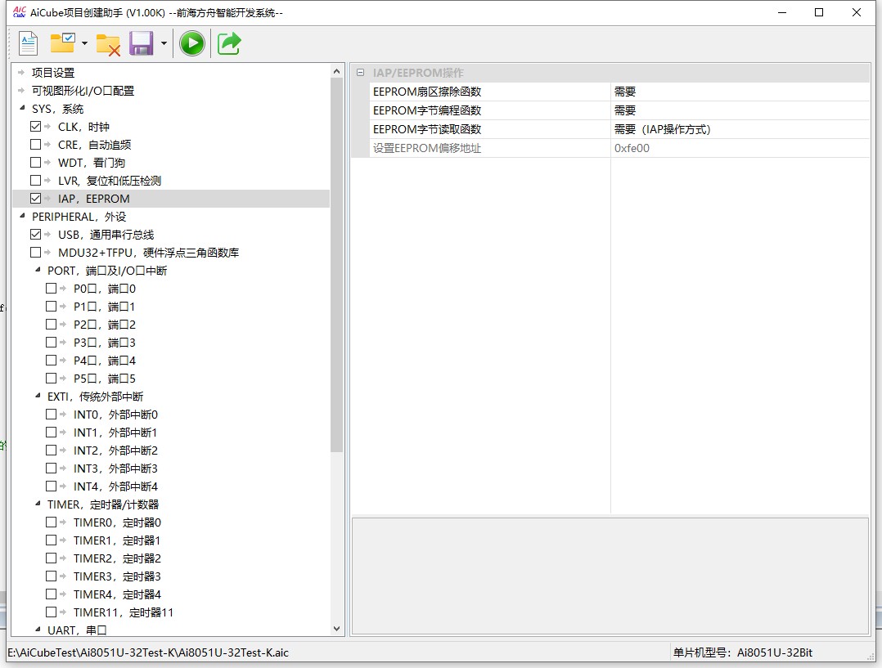This screenshot has width=882, height=668.
Task: Select 可视图形化I/O口配置 tree item
Action: 83,91
